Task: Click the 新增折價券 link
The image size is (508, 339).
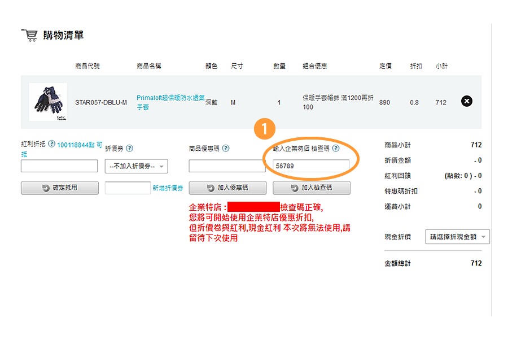Action: pyautogui.click(x=168, y=188)
